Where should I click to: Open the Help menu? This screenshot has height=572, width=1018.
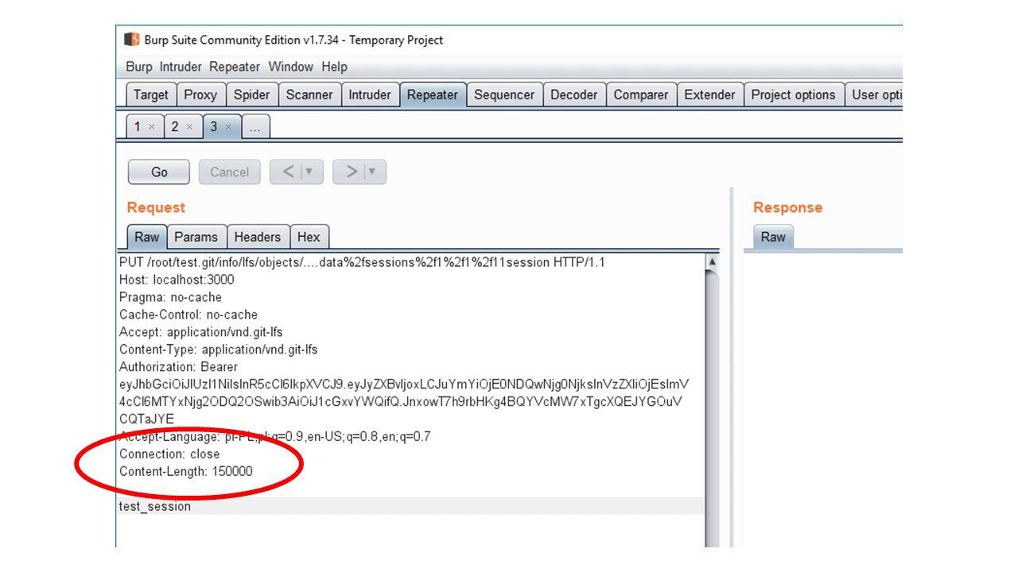(334, 67)
